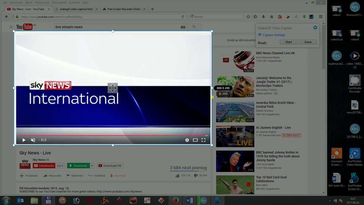This screenshot has width=364, height=205.
Task: Open the Icecream Screen desktop icon
Action: [x=336, y=157]
